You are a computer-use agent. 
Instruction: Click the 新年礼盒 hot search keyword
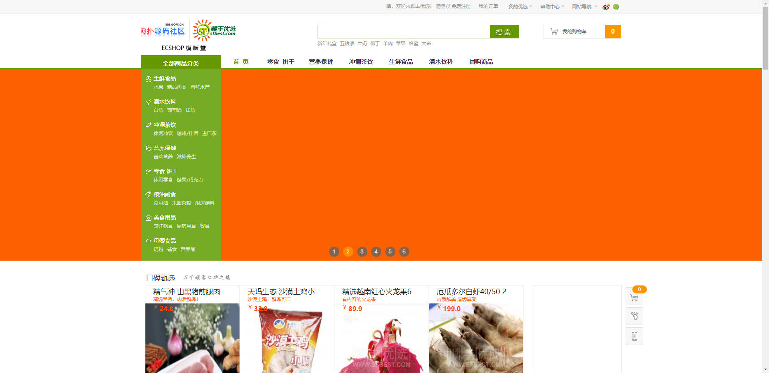pyautogui.click(x=327, y=44)
